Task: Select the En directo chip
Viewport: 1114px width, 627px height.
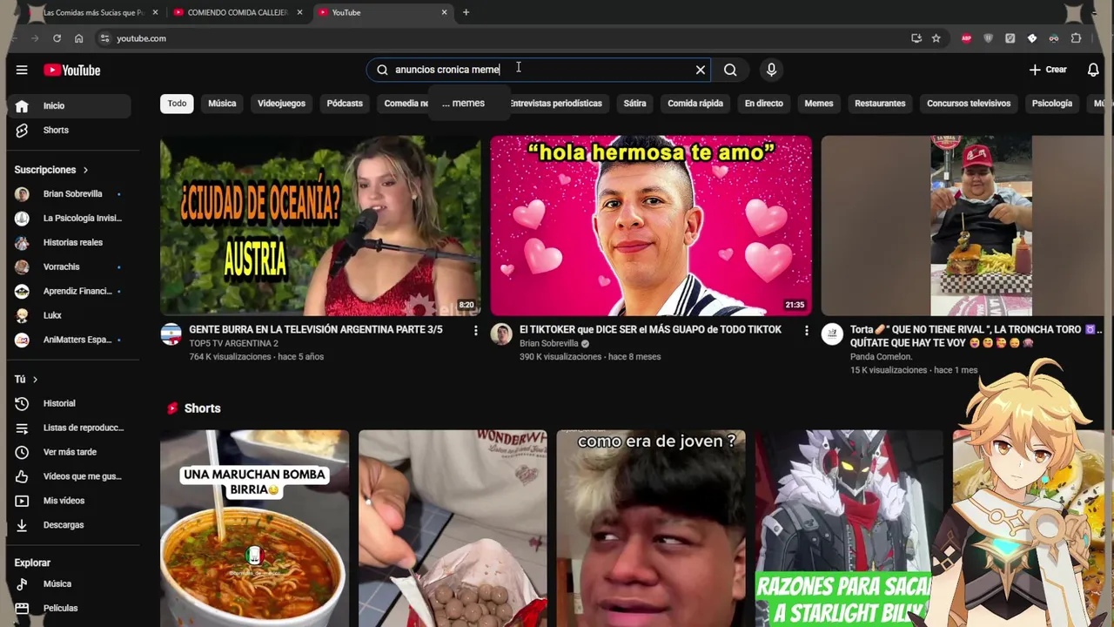Action: (764, 104)
